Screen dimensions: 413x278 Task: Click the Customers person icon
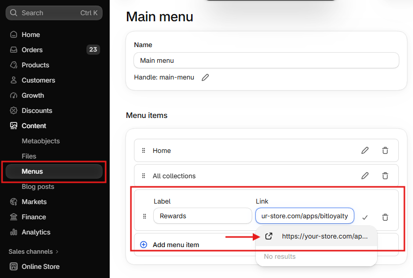pyautogui.click(x=14, y=80)
